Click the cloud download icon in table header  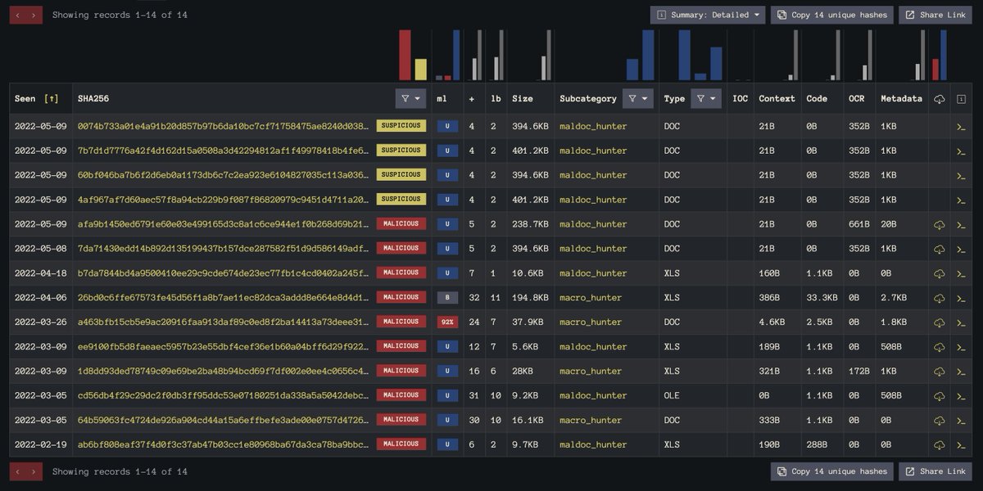[939, 99]
